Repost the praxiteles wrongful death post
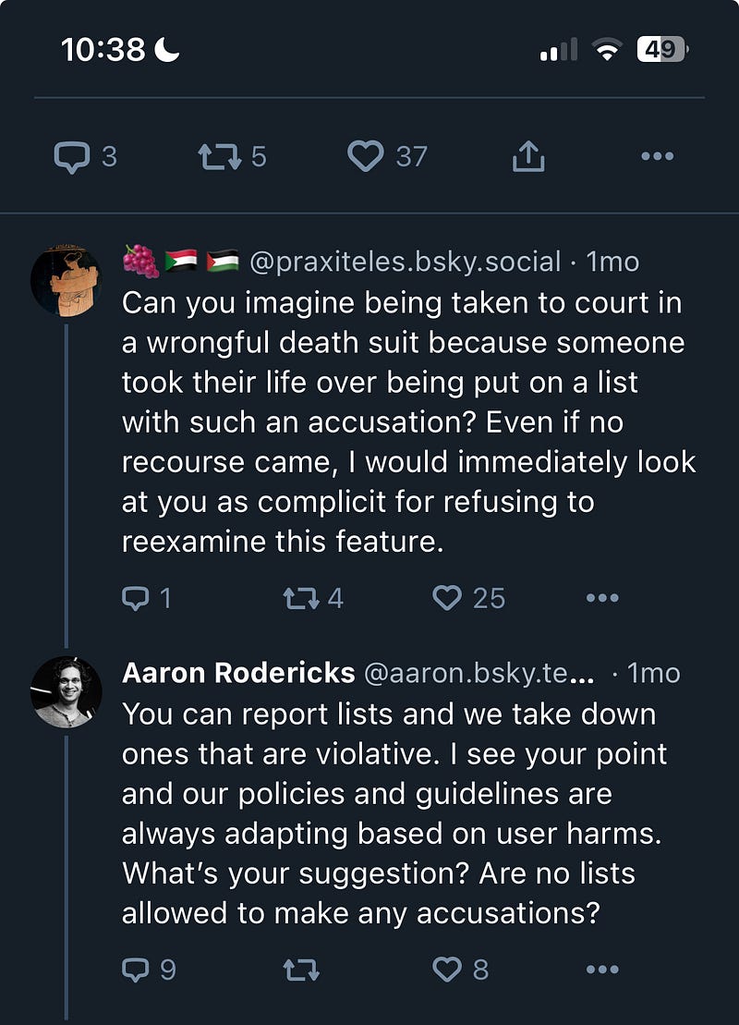739x1025 pixels. [x=300, y=598]
